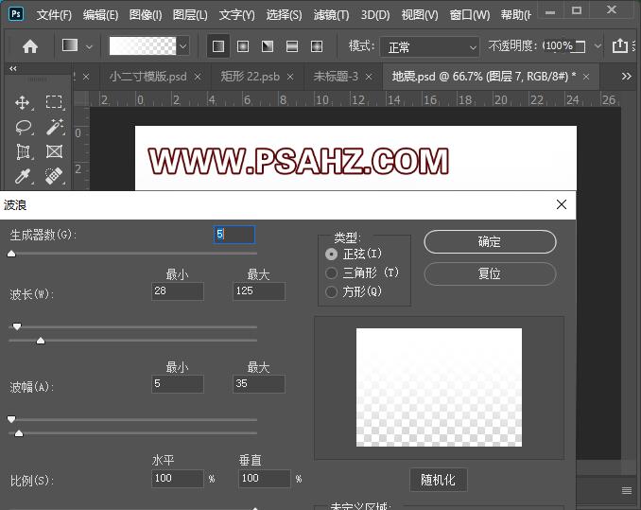Viewport: 641px width, 510px height.
Task: Click the 波长 最大 field showing 125
Action: pos(259,291)
